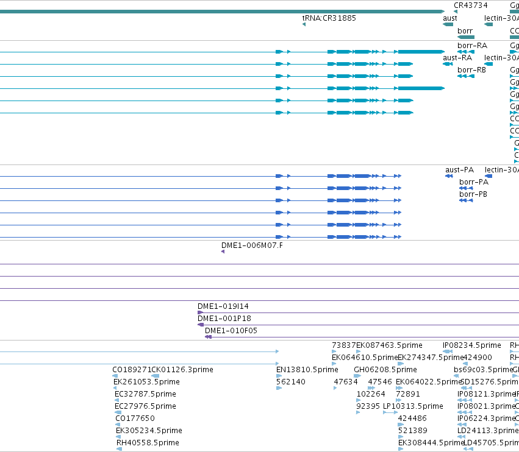Open the RH40558.5prime EST label
519x452 pixels.
coord(148,443)
